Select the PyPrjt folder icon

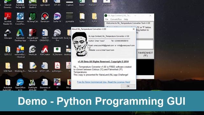click(94, 18)
